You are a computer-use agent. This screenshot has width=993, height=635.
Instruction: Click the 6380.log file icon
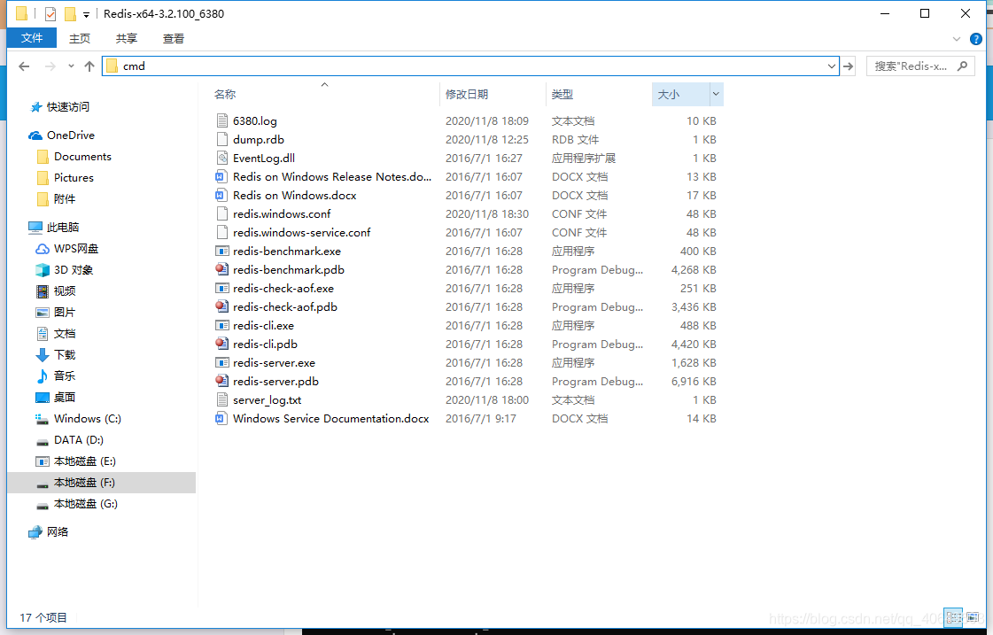(x=221, y=121)
